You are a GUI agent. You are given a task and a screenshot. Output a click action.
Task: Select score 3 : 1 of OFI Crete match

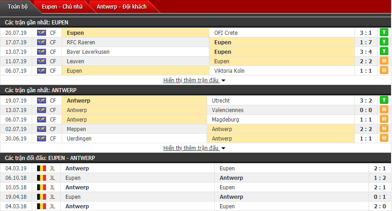tap(366, 33)
